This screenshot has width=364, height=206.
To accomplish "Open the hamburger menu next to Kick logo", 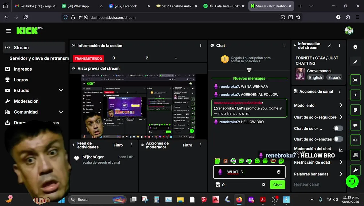I will click(x=9, y=31).
